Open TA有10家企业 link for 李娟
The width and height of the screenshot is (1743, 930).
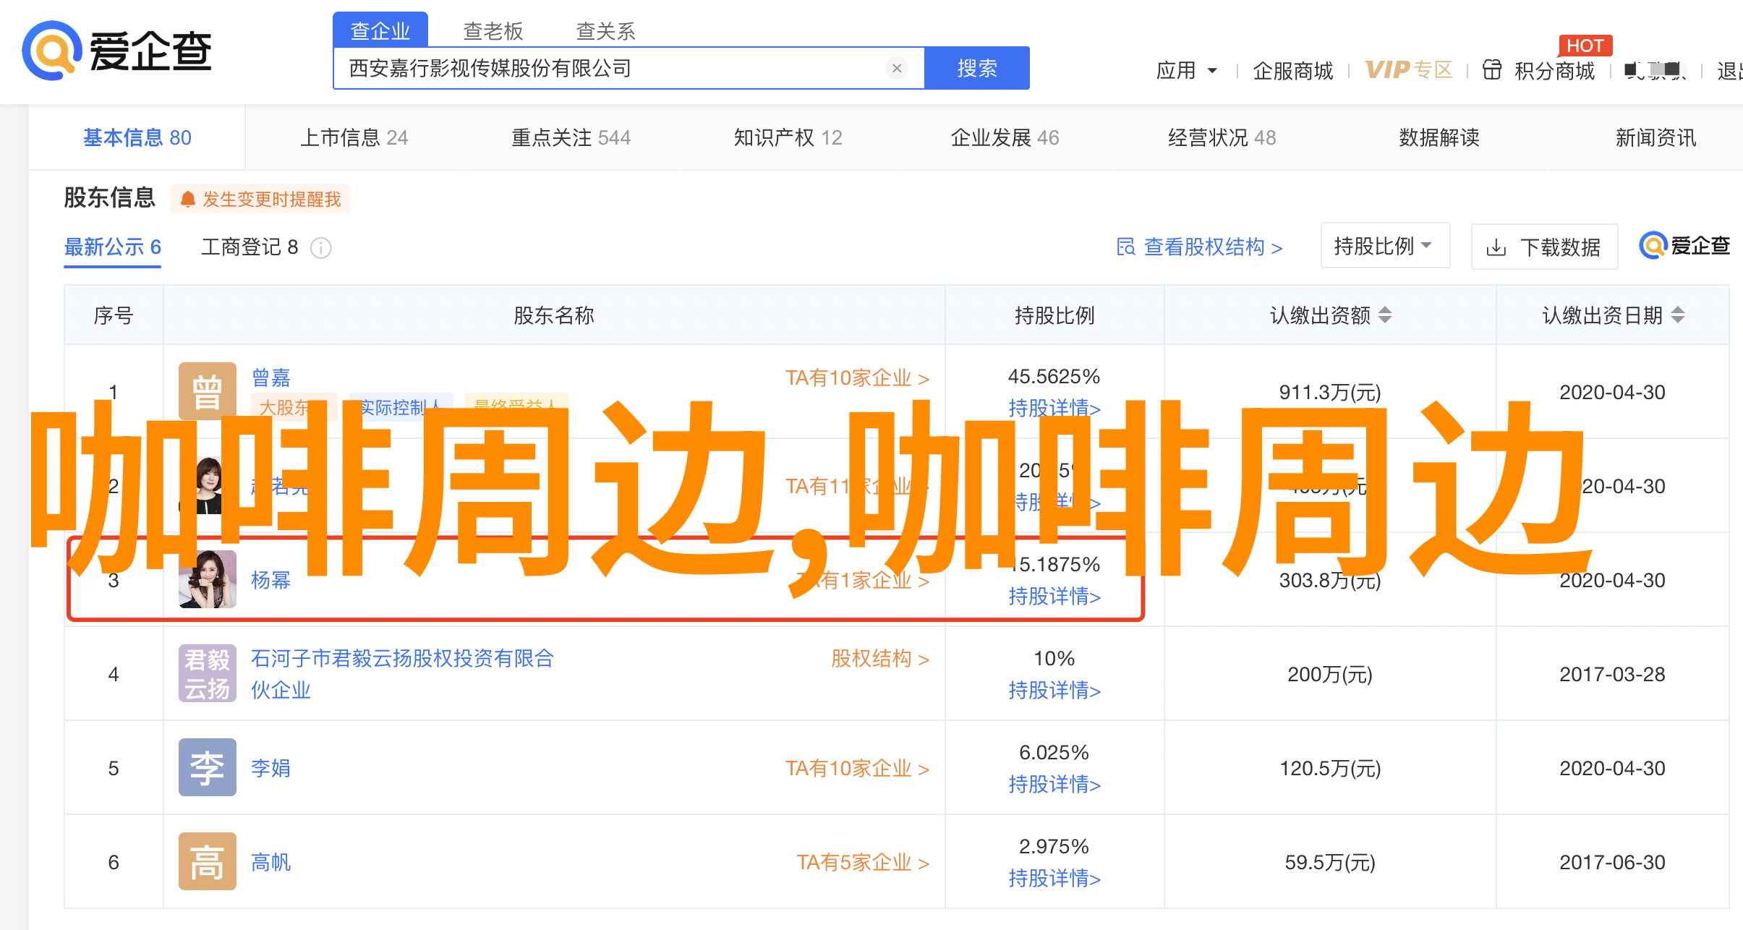pyautogui.click(x=858, y=768)
